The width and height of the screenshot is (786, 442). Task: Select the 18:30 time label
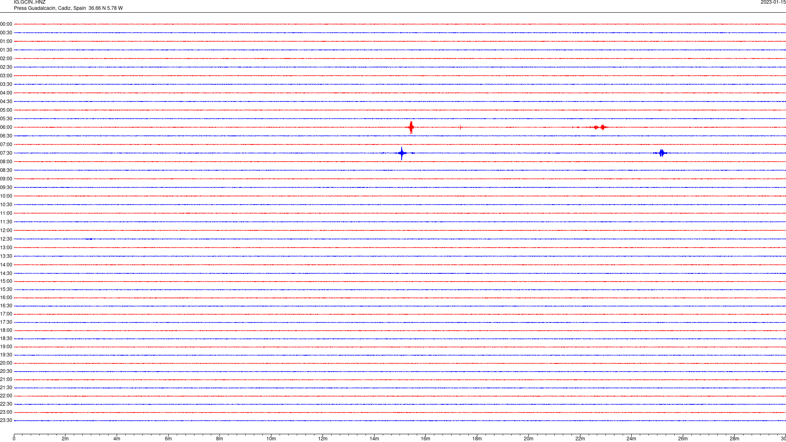click(x=6, y=338)
